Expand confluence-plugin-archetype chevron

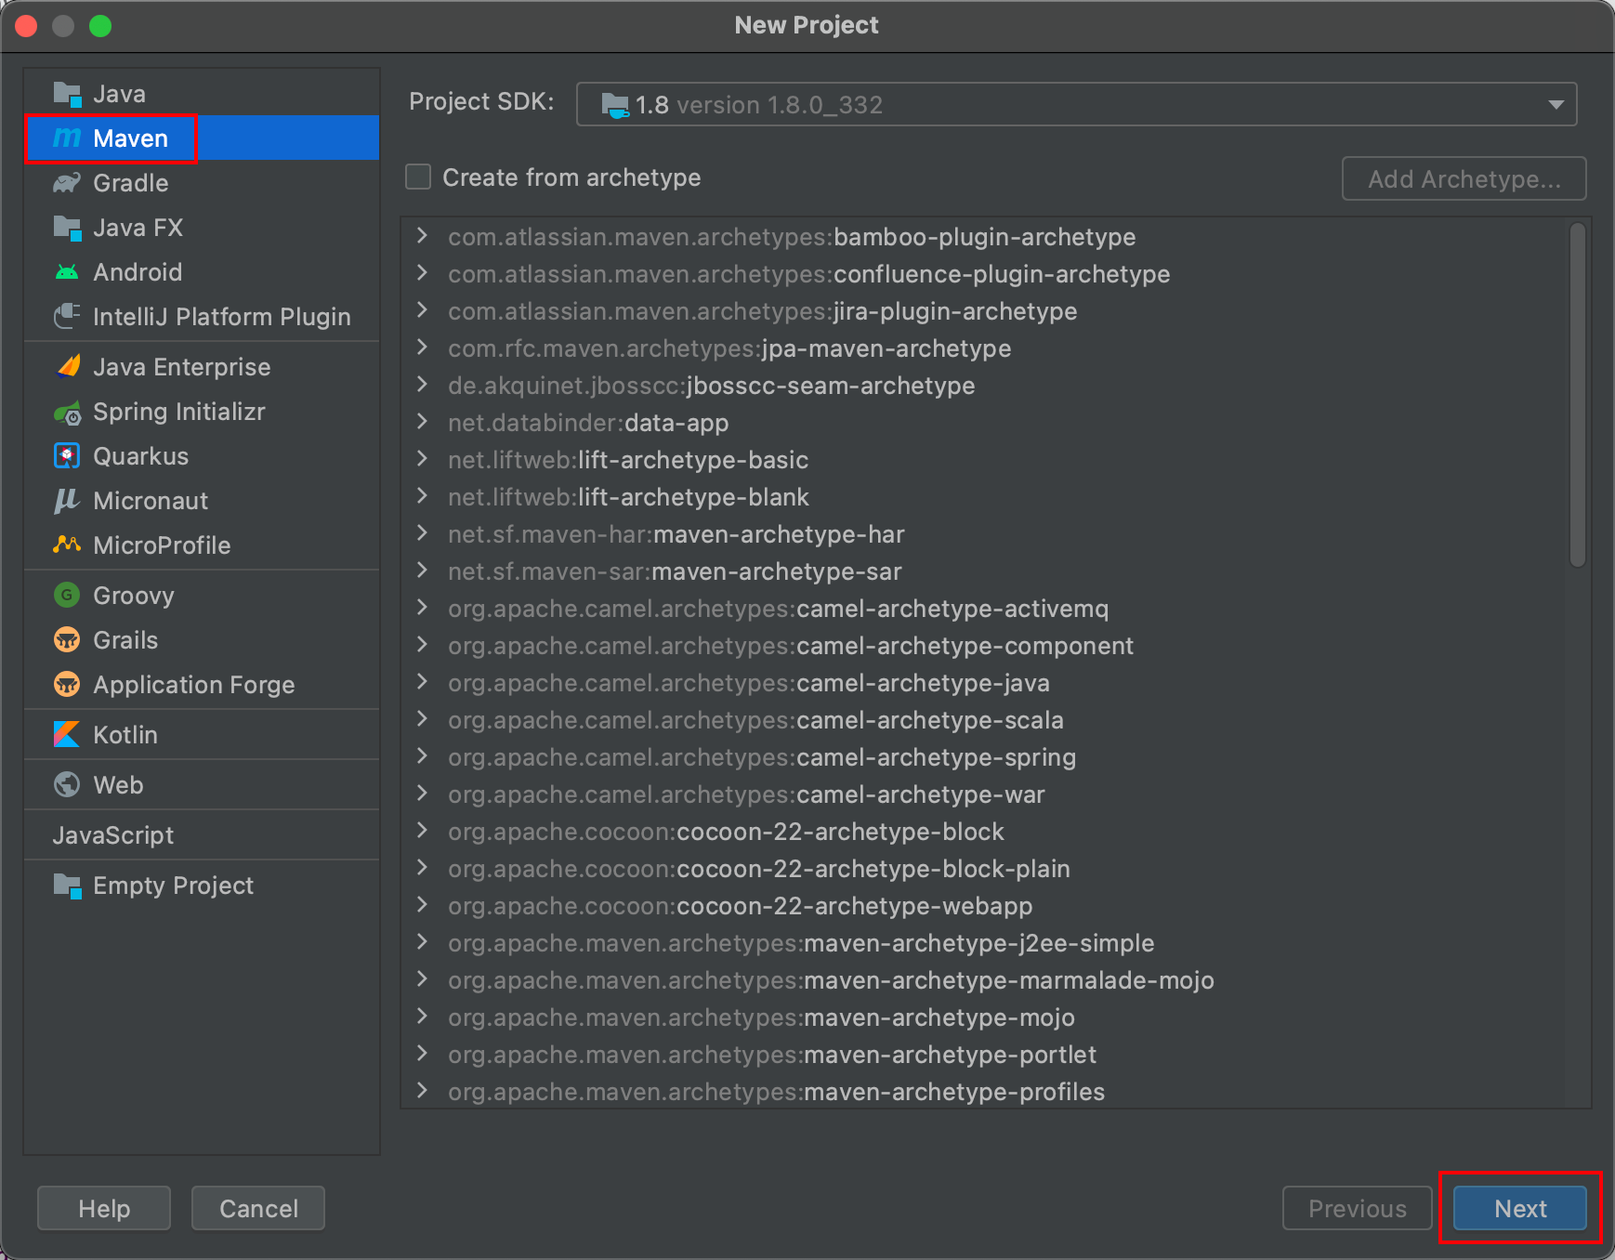422,272
